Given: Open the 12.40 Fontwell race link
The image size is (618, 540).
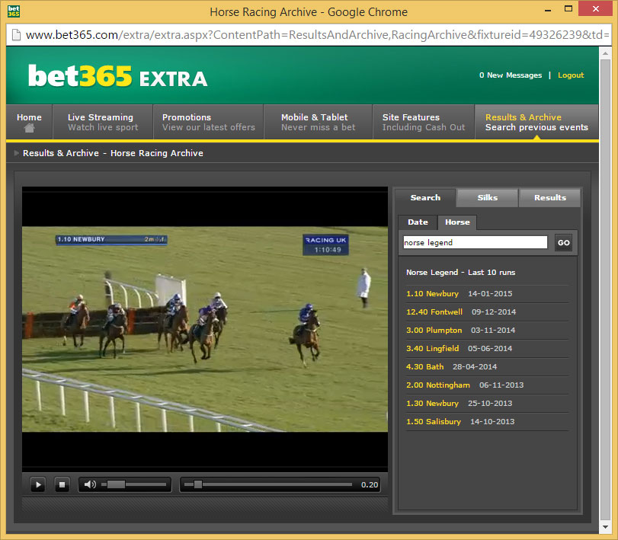Looking at the screenshot, I should [x=434, y=312].
